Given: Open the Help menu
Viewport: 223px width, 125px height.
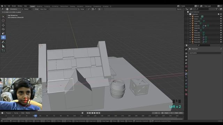Looking at the screenshot, I should click(x=25, y=6).
